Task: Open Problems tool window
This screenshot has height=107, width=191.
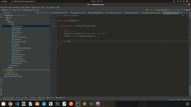Action: pos(33,98)
